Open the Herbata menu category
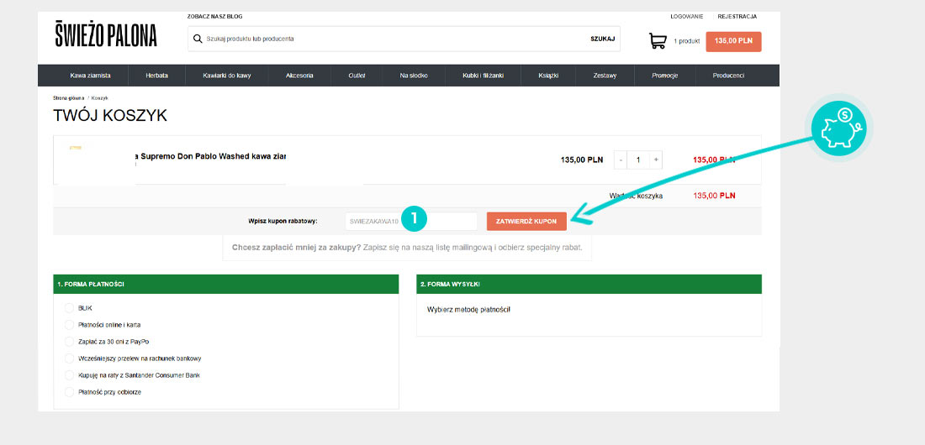 [156, 76]
